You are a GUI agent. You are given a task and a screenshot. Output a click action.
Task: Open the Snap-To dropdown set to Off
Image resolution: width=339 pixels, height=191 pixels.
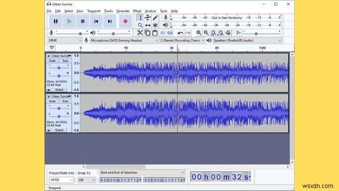pos(87,180)
